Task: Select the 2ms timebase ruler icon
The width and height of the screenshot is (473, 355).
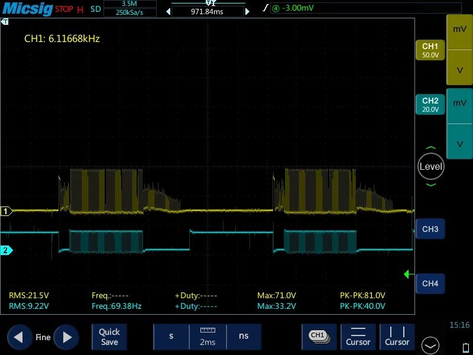Action: 208,337
